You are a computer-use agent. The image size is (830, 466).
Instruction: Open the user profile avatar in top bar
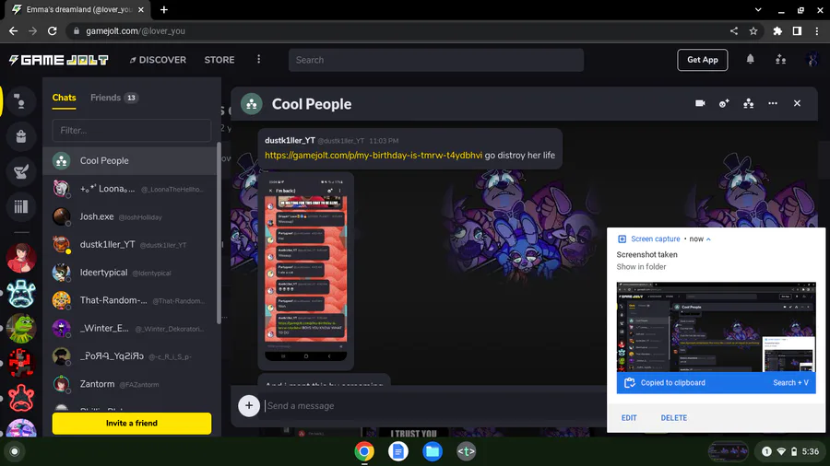812,60
